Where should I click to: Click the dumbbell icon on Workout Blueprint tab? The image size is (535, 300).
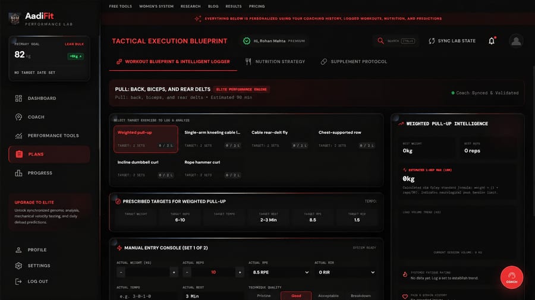pyautogui.click(x=119, y=62)
